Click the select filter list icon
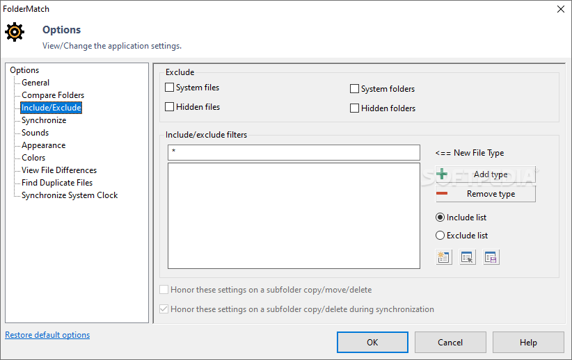 (x=468, y=257)
